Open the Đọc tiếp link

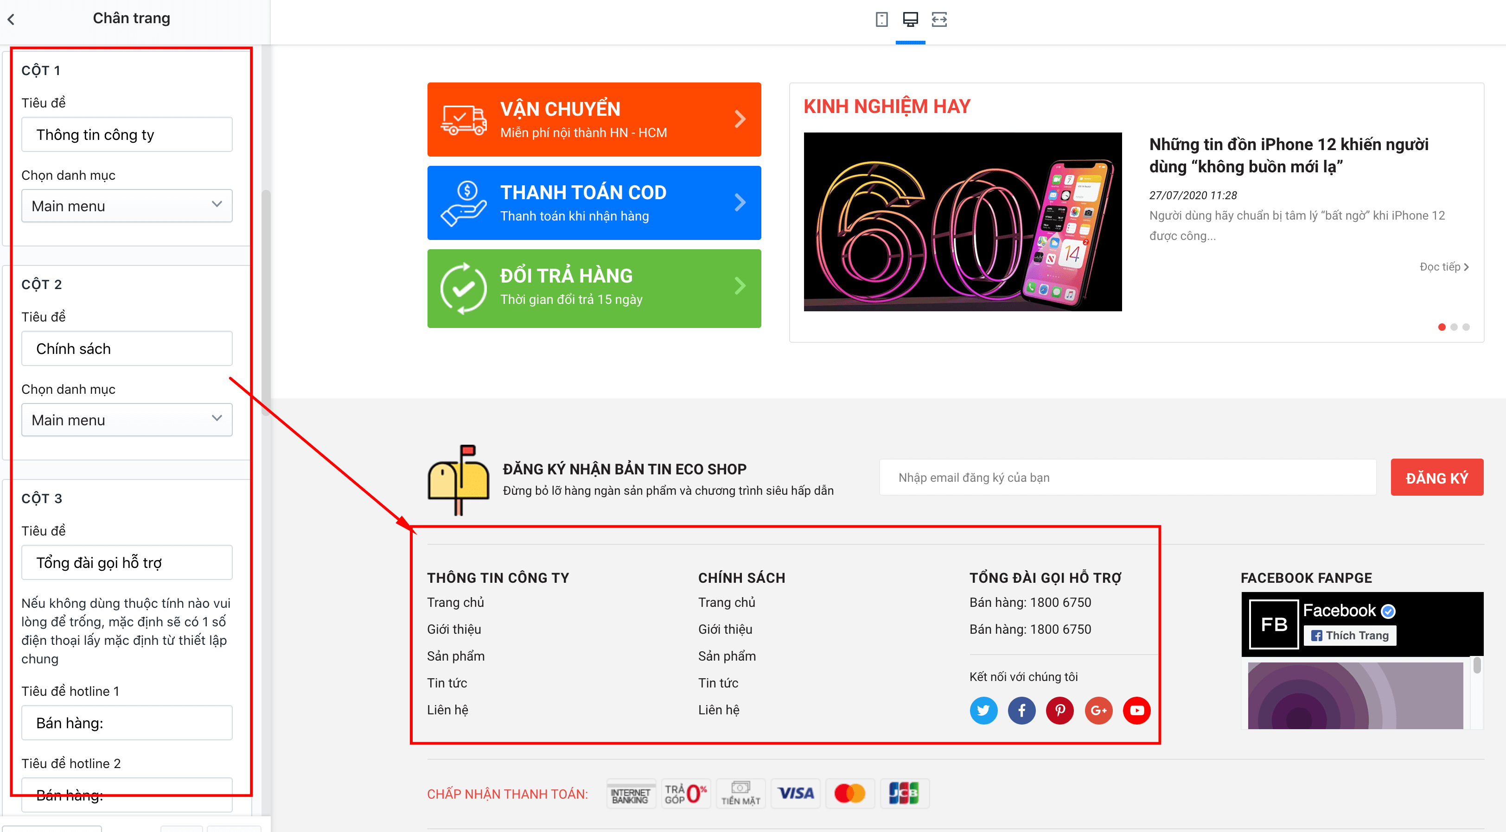tap(1444, 267)
